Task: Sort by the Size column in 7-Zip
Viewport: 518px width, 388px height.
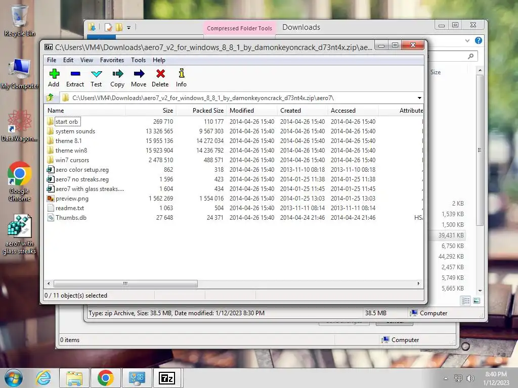Action: tap(151, 111)
